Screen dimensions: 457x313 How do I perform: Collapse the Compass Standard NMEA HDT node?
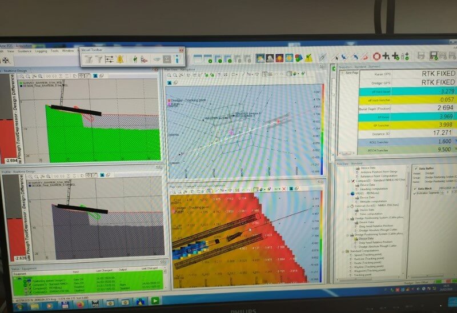pos(348,180)
